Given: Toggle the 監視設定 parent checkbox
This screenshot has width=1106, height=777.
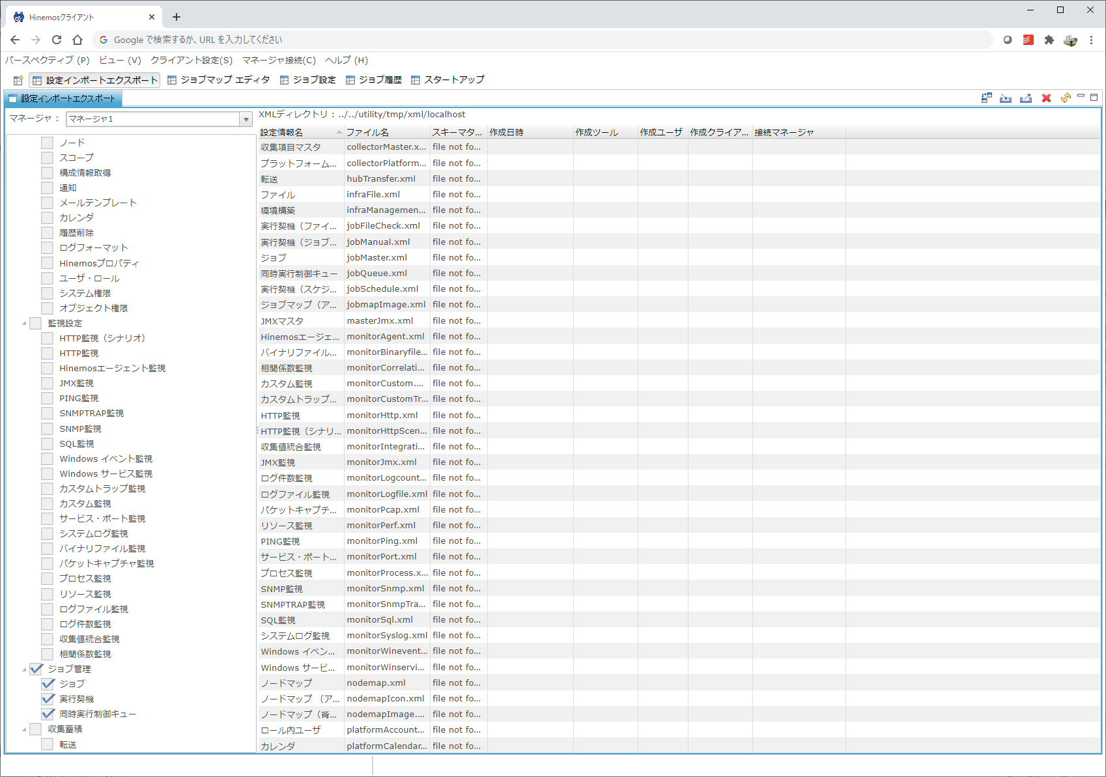Looking at the screenshot, I should pyautogui.click(x=36, y=323).
